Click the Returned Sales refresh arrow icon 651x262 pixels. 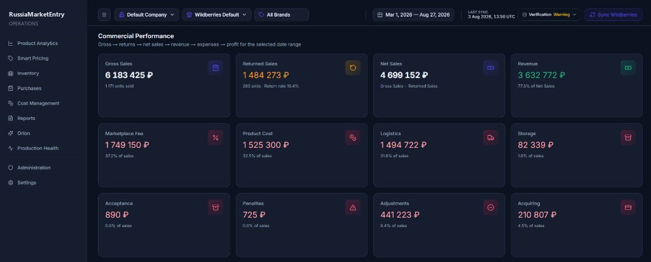coord(353,68)
